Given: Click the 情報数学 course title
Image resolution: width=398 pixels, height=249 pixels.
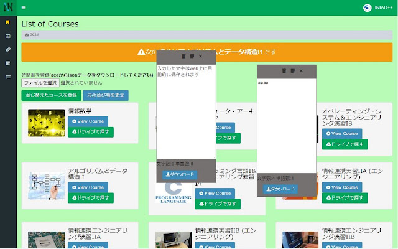Looking at the screenshot, I should [80, 111].
